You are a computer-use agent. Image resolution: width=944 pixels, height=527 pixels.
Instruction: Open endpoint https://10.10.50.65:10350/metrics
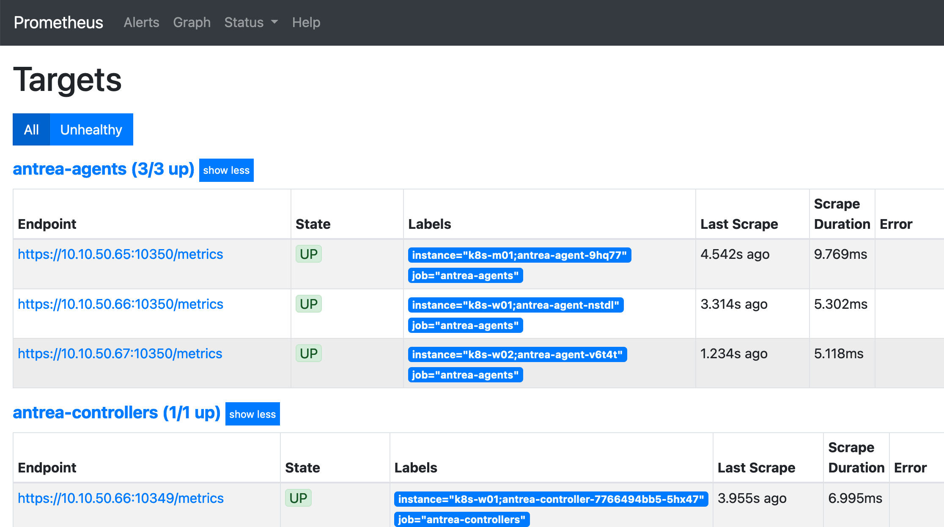pyautogui.click(x=120, y=254)
